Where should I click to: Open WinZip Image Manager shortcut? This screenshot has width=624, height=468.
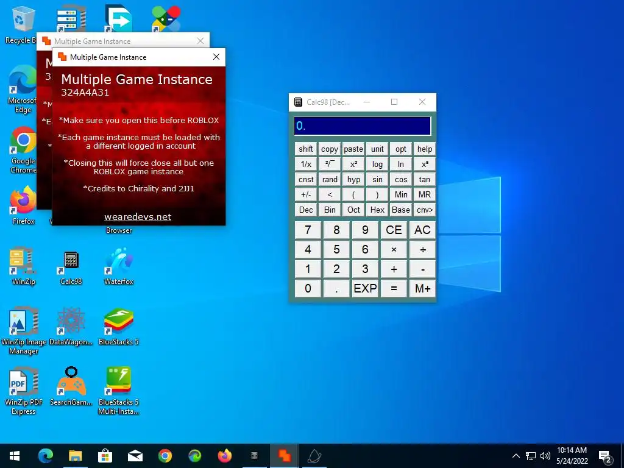pyautogui.click(x=23, y=331)
